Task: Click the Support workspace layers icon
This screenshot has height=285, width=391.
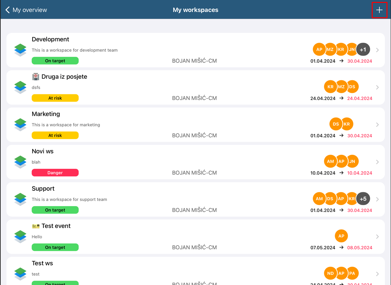Action: pyautogui.click(x=20, y=199)
